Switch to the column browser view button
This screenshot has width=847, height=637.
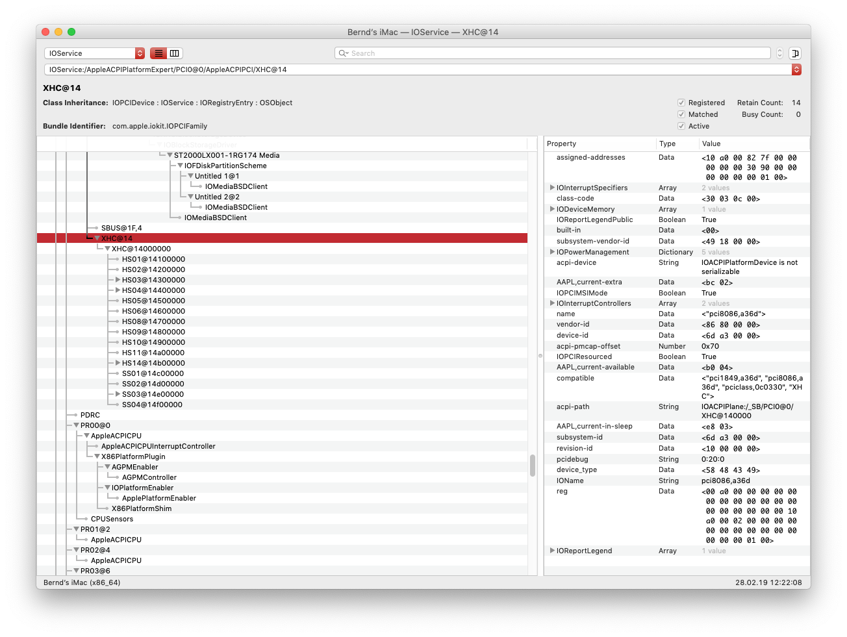click(175, 53)
